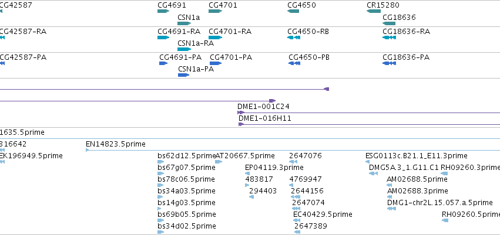Image resolution: width=500 pixels, height=235 pixels.
Task: Select the CSN1a gene arrow glyph
Action: pyautogui.click(x=184, y=23)
